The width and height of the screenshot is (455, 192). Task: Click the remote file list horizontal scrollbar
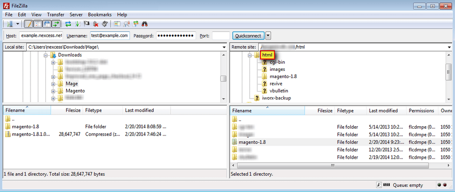pyautogui.click(x=333, y=165)
